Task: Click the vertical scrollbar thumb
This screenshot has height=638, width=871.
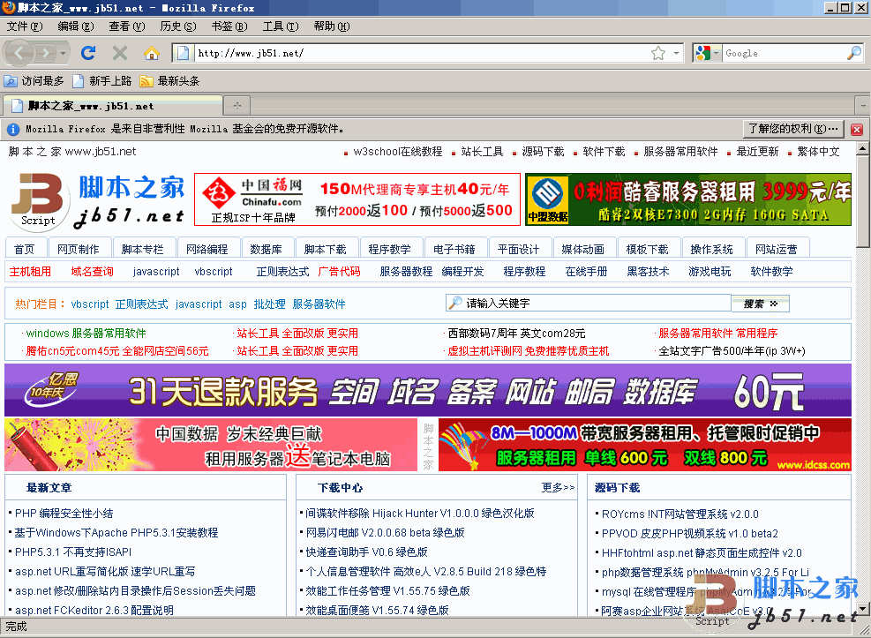Action: coord(862,201)
